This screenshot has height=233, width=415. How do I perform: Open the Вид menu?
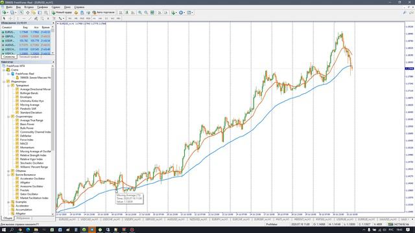(18, 7)
